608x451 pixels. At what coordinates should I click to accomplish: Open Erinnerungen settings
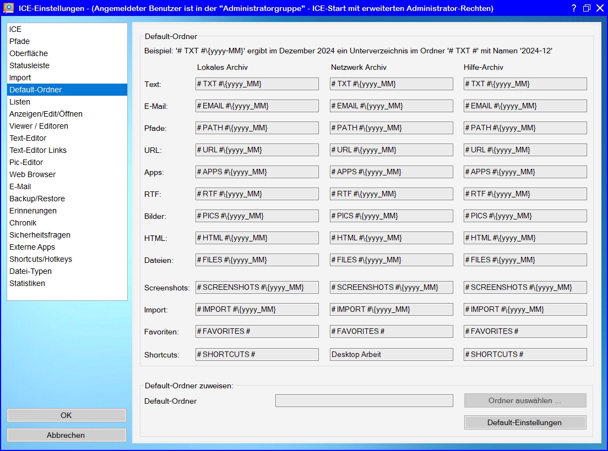(67, 211)
